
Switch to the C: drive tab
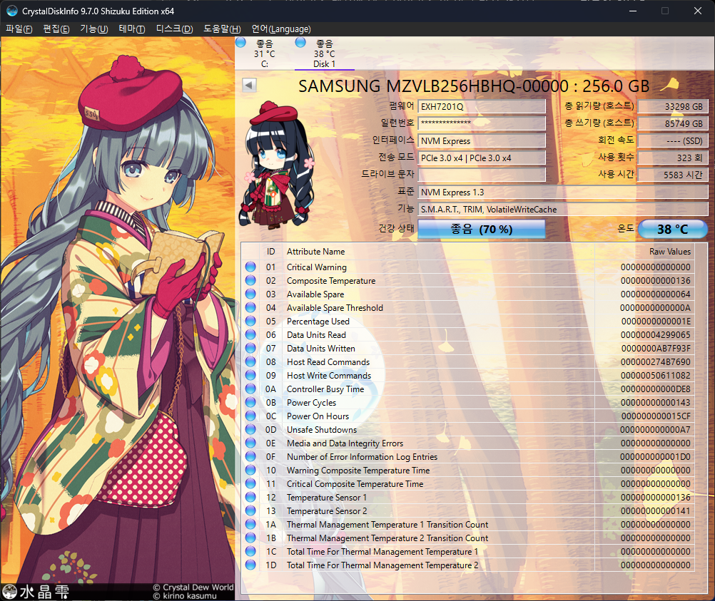pyautogui.click(x=265, y=53)
